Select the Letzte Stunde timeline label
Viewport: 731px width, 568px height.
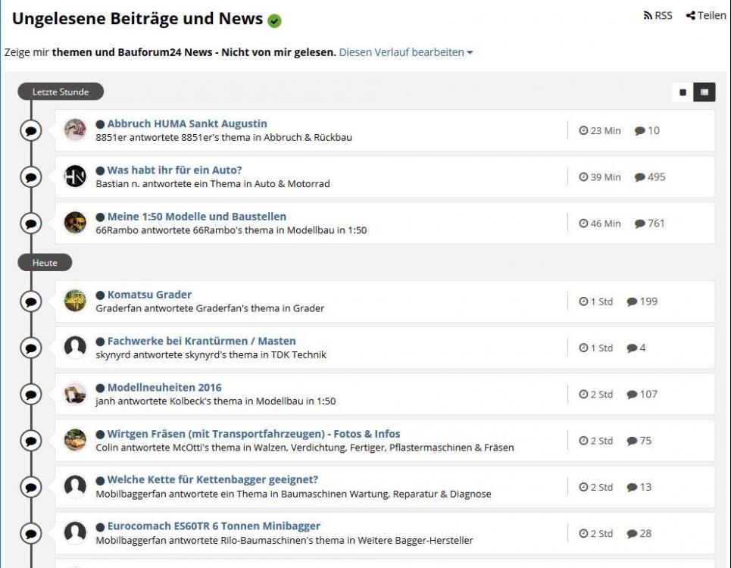[61, 92]
